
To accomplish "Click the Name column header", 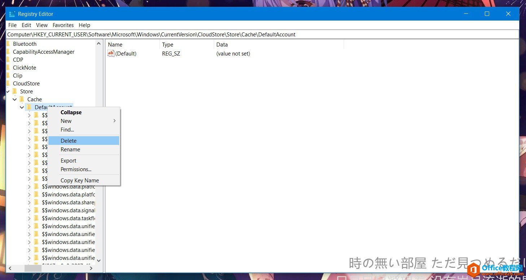I will click(132, 45).
